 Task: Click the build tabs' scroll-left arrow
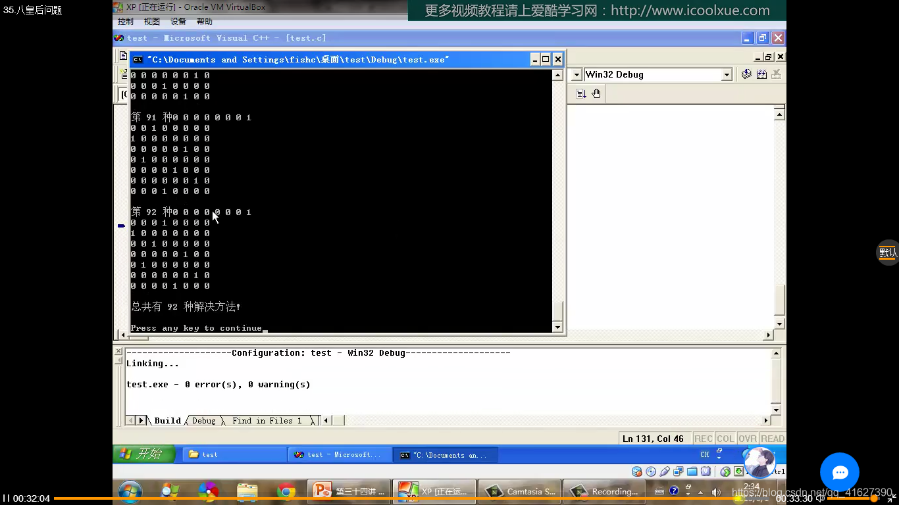click(130, 420)
